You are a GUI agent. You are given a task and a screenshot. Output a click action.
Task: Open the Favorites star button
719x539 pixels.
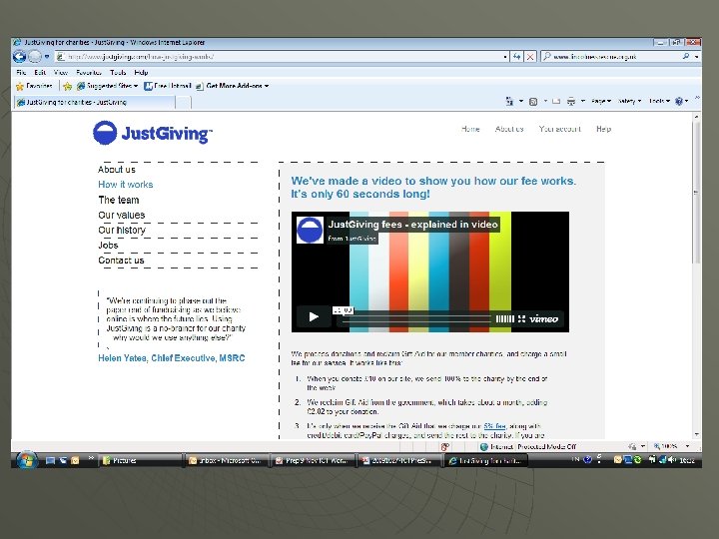click(34, 86)
